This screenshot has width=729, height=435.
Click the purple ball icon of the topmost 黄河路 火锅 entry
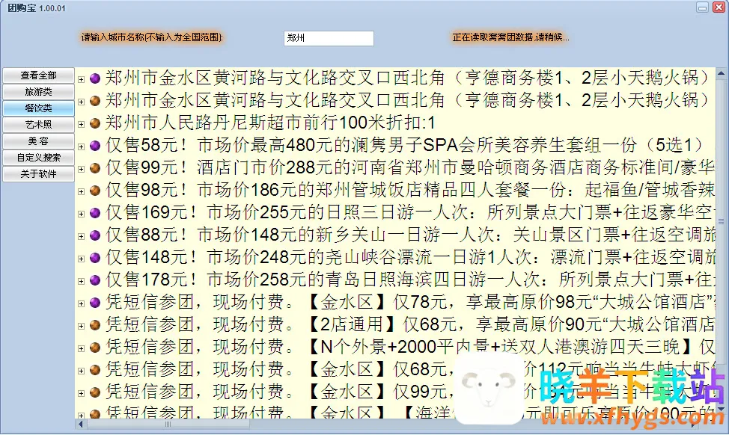[95, 78]
